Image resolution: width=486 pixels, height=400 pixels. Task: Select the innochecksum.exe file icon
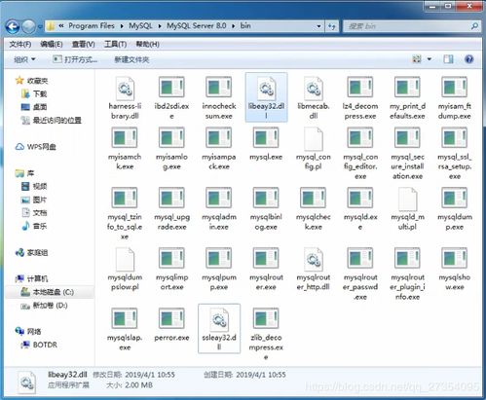(219, 88)
